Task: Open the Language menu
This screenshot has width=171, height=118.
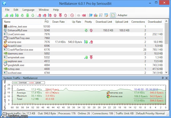Action: 28,10
